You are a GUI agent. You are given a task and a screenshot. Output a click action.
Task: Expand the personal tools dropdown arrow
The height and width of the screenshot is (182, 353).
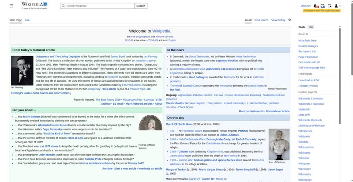[x=340, y=6]
